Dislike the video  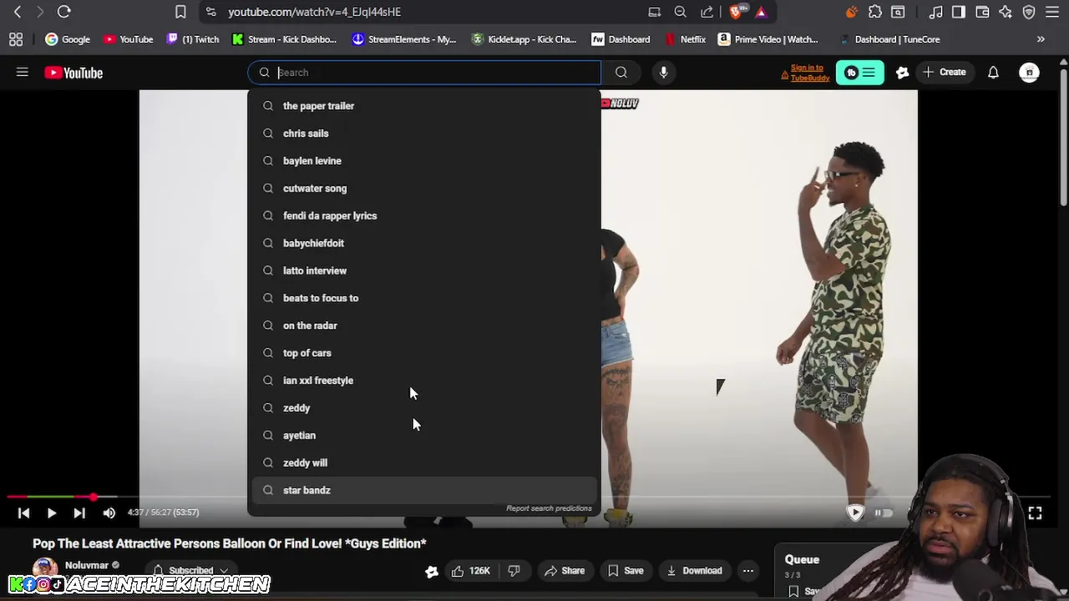(x=514, y=571)
